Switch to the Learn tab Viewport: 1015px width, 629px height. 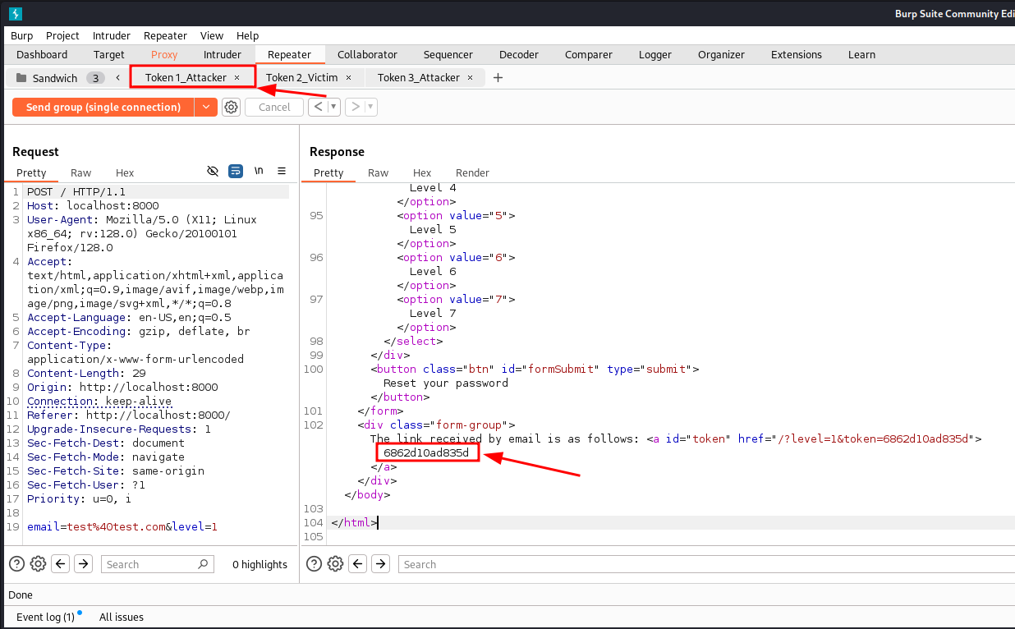coord(861,54)
